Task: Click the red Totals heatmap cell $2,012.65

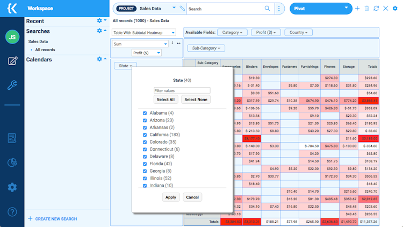Action: (x=369, y=199)
